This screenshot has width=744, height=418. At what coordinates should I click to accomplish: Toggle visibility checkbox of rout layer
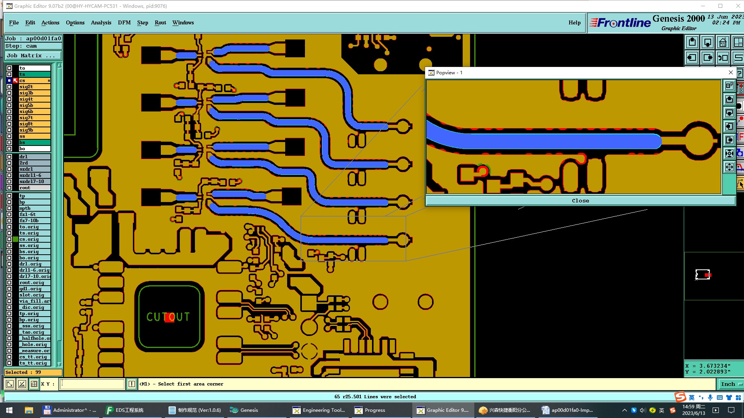tap(9, 188)
